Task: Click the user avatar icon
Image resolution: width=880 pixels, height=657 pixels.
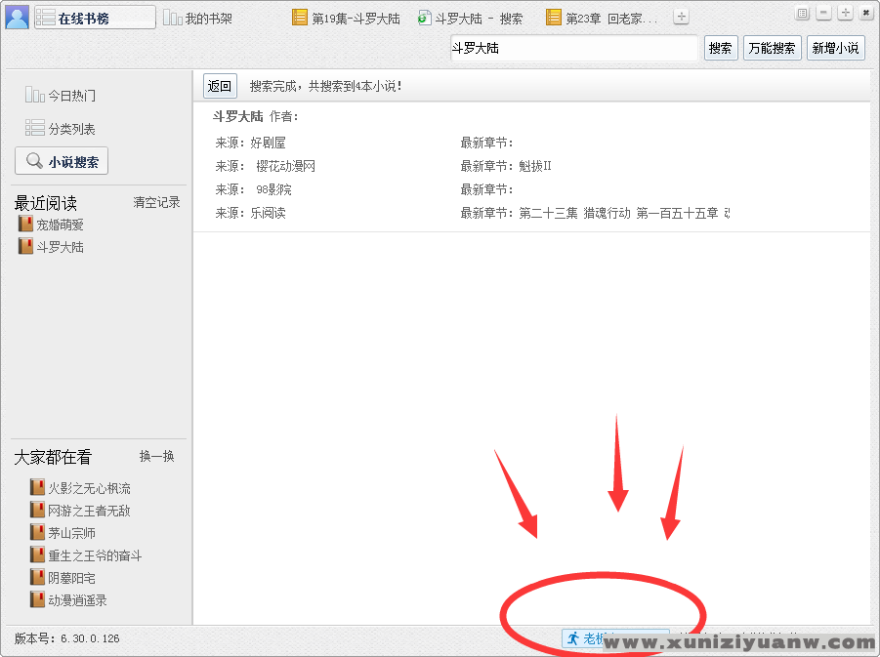Action: (17, 18)
